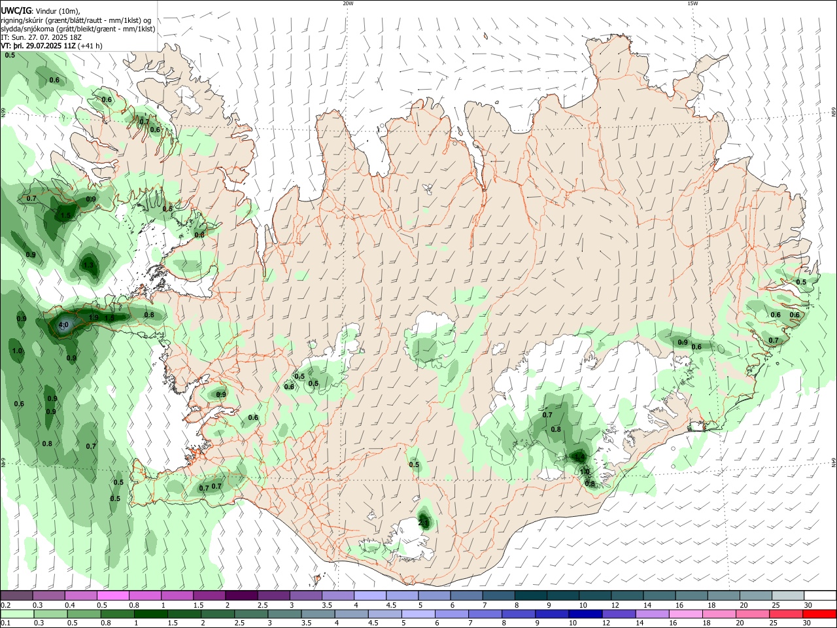Select the pale grey swatch between 25 and 30 in the upper row
Screen dimensions: 837x628
tap(788, 596)
